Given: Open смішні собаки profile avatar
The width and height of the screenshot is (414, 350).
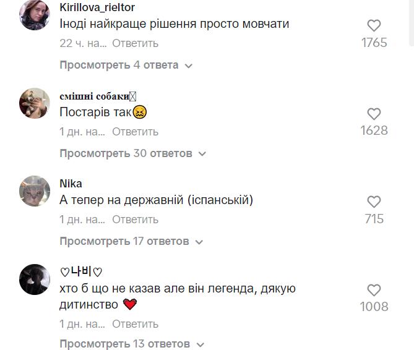Looking at the screenshot, I should (34, 103).
